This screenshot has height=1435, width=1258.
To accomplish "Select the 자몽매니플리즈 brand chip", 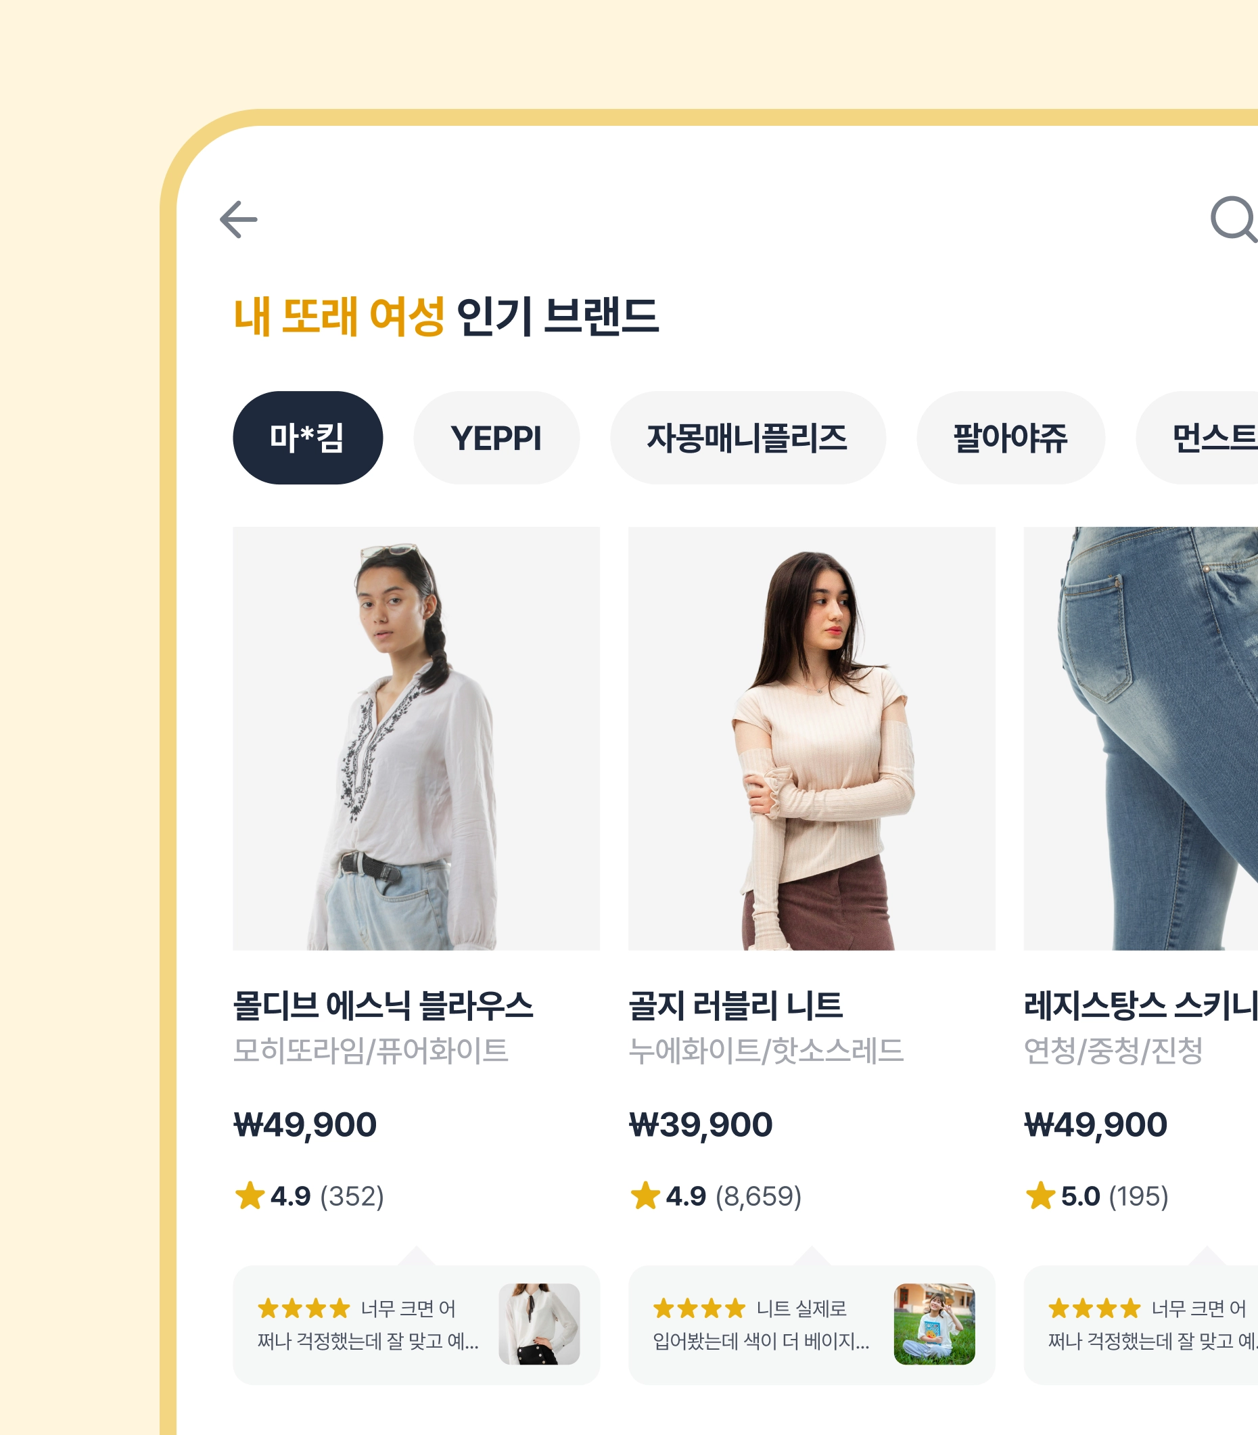I will (747, 437).
